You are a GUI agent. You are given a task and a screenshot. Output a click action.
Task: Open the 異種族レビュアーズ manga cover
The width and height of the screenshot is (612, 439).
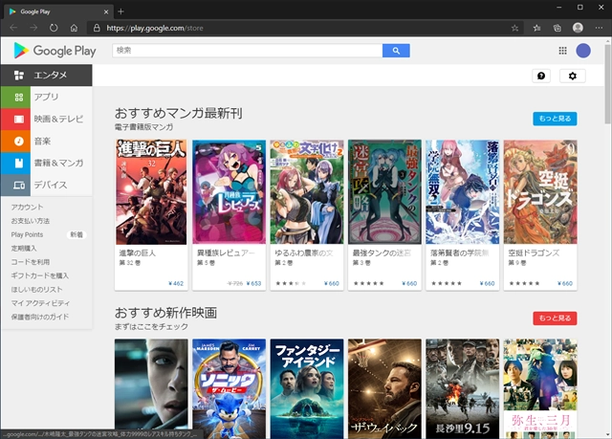[x=229, y=192]
